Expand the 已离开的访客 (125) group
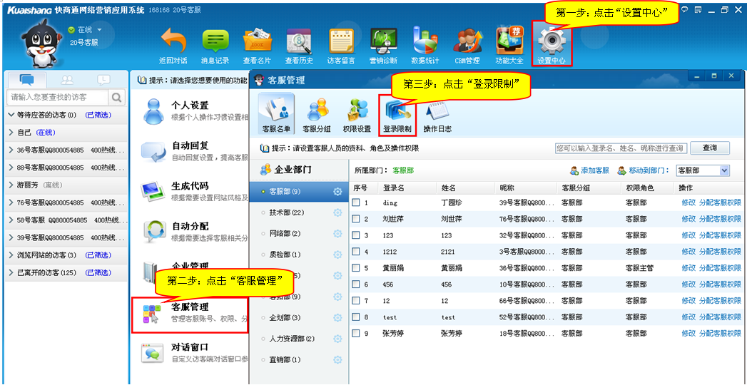Viewport: 747px width, 385px height. point(11,272)
